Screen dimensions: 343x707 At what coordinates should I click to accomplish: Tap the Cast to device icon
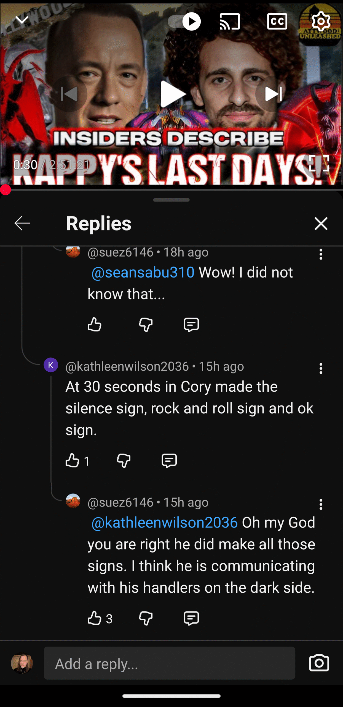click(230, 21)
